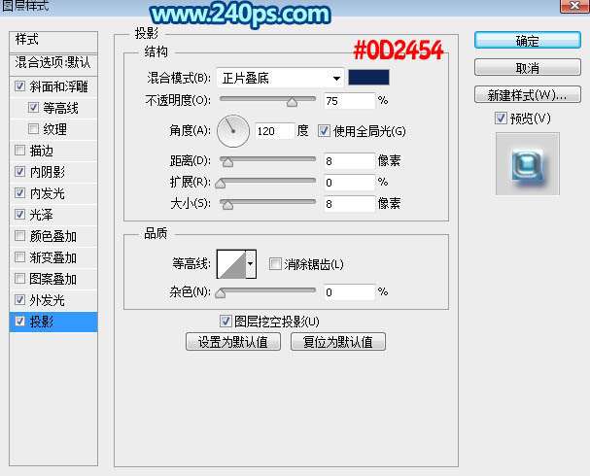Image resolution: width=590 pixels, height=476 pixels.
Task: Uncheck the 投影 style checkbox
Action: 20,322
